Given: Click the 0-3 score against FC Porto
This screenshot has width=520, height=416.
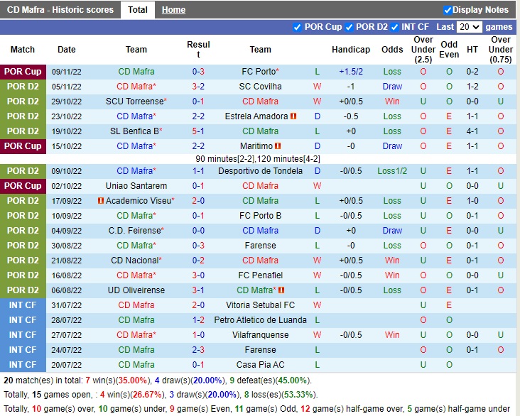Looking at the screenshot, I should [x=198, y=72].
